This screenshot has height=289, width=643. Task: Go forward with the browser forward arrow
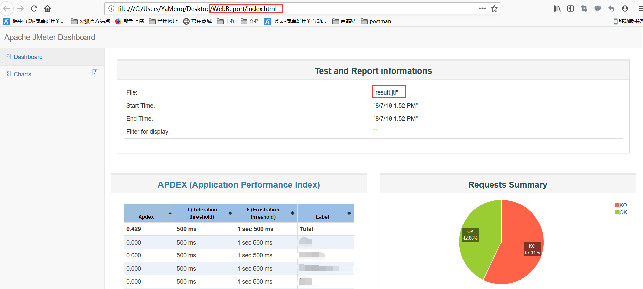point(20,8)
